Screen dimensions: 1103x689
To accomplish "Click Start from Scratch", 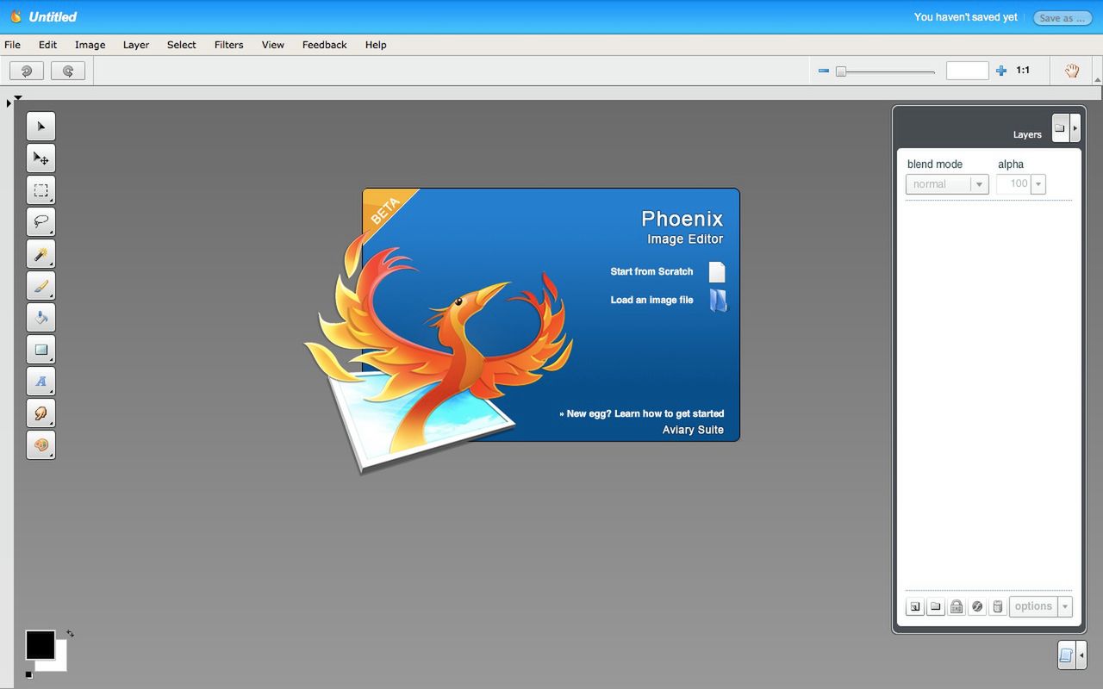I will pyautogui.click(x=651, y=271).
